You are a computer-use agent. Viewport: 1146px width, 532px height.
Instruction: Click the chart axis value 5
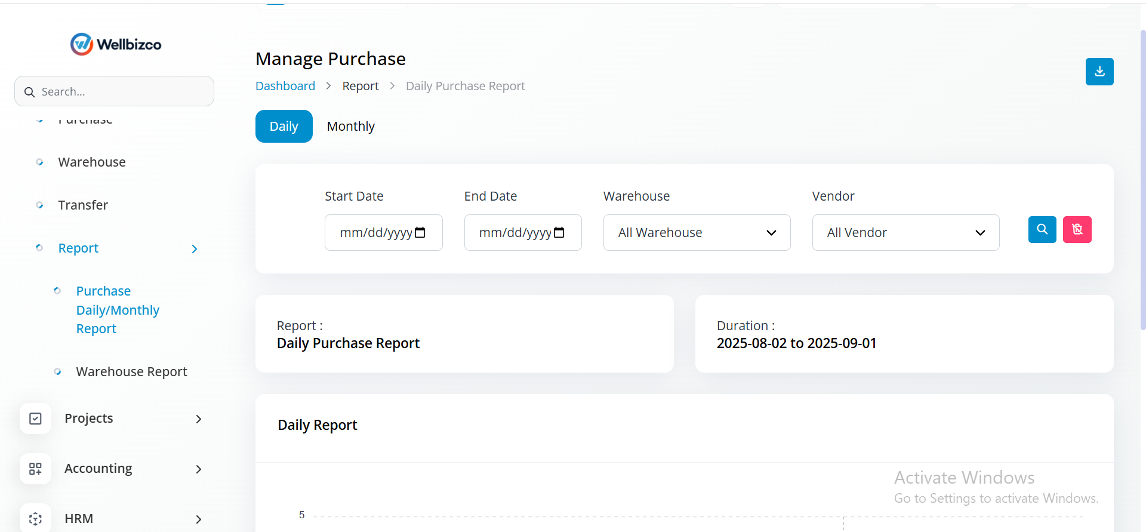302,515
